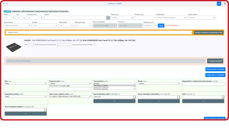Viewport: 229px width, 129px height.
Task: Click the Dodatkowa cena za sztukę input
Action: click(x=64, y=45)
